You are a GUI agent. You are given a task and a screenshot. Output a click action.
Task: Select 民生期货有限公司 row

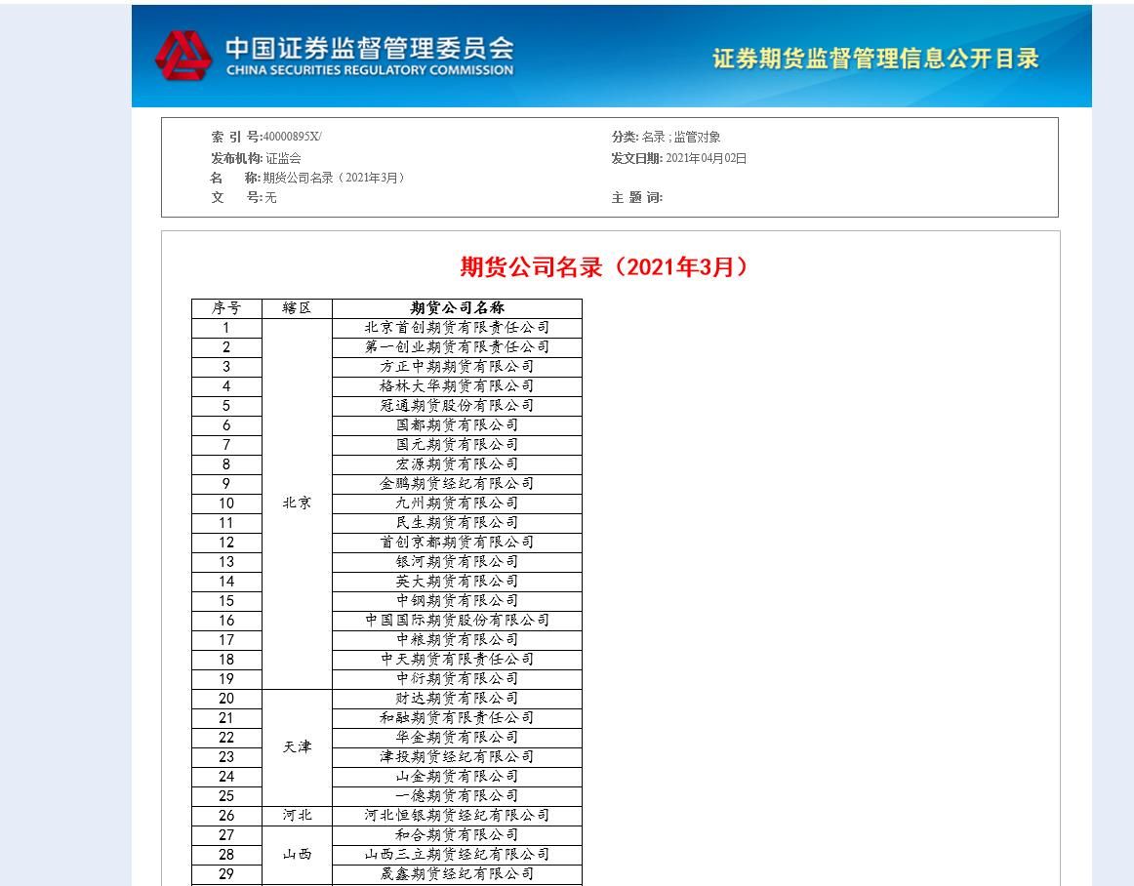[x=457, y=523]
